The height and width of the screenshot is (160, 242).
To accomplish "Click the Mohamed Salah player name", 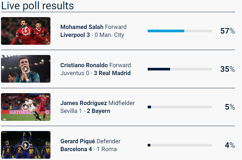I will coord(82,27).
